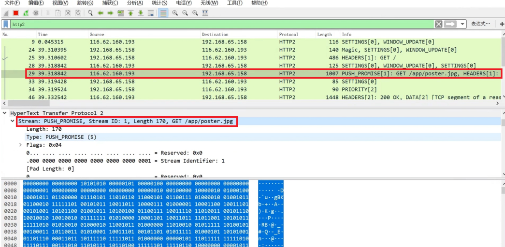
Task: Click the display filter bookmark icon
Action: pos(6,24)
